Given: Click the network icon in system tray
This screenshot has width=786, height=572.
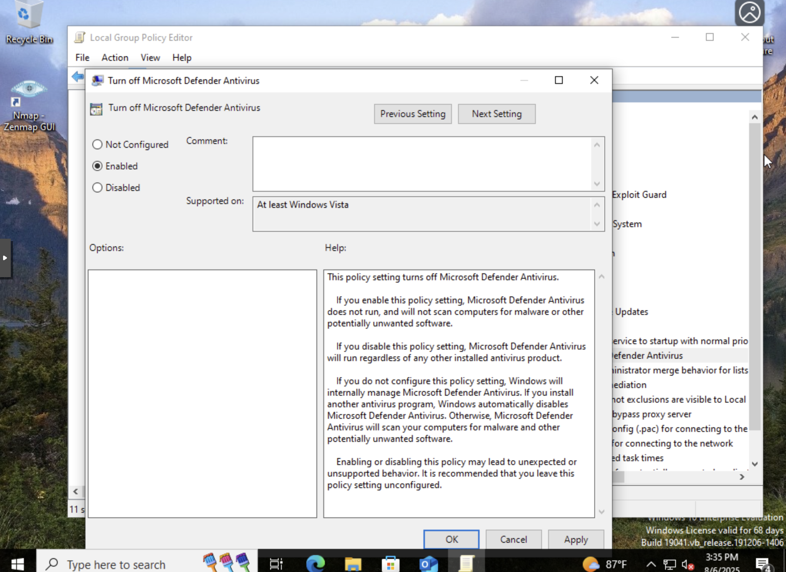Looking at the screenshot, I should click(669, 565).
